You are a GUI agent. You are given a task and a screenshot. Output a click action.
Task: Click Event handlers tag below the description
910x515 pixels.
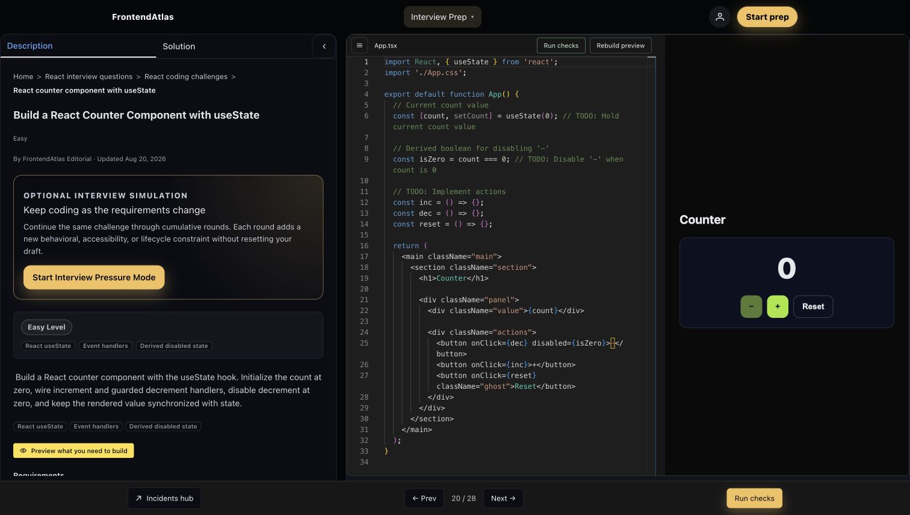[96, 426]
